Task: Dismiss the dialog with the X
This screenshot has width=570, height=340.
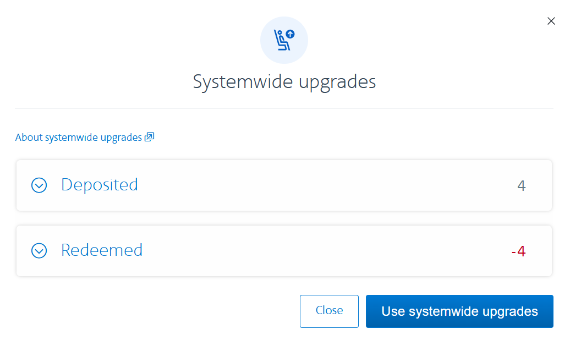Action: pyautogui.click(x=551, y=21)
